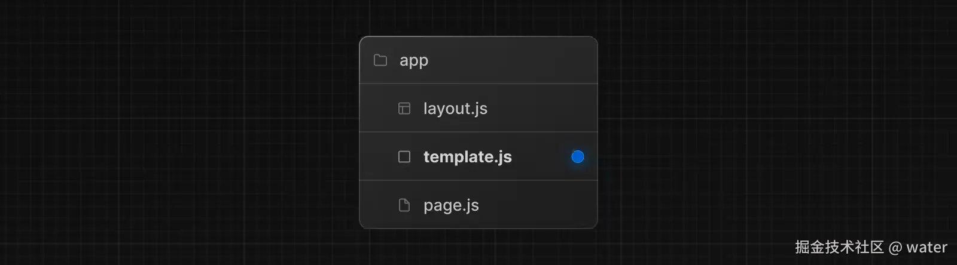Click the layout icon before layout.js
The height and width of the screenshot is (265, 957).
tap(404, 109)
